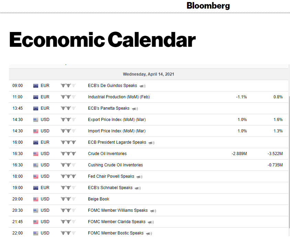This screenshot has width=290, height=241.
Task: Click the US flag in the Beige Book row
Action: [36, 199]
